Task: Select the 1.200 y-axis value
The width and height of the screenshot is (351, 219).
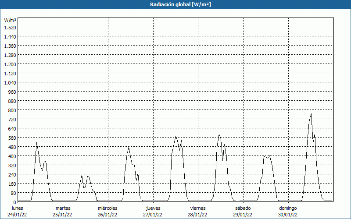Action: (x=10, y=64)
